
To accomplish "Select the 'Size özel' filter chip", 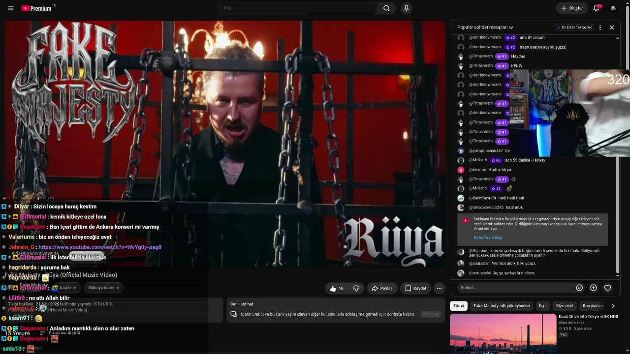I will coord(565,306).
